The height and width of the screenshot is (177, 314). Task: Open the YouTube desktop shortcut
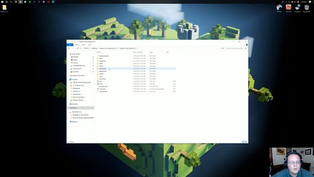(288, 8)
